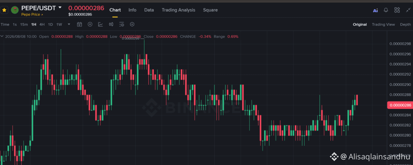Viewport: 413px width, 165px height.
Task: Collapse the OHLC info row chevron
Action: [x=2, y=36]
